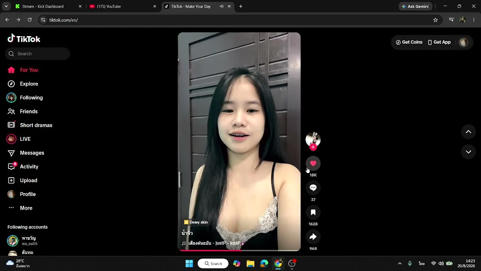Seek in the video progress bar
The image size is (481, 271).
pos(239,250)
